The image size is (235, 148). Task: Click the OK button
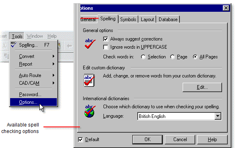pos(147,139)
